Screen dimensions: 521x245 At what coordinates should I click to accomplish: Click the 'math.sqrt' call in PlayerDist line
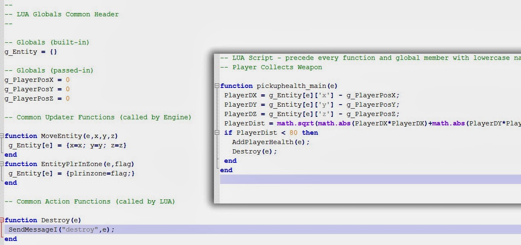coord(296,123)
